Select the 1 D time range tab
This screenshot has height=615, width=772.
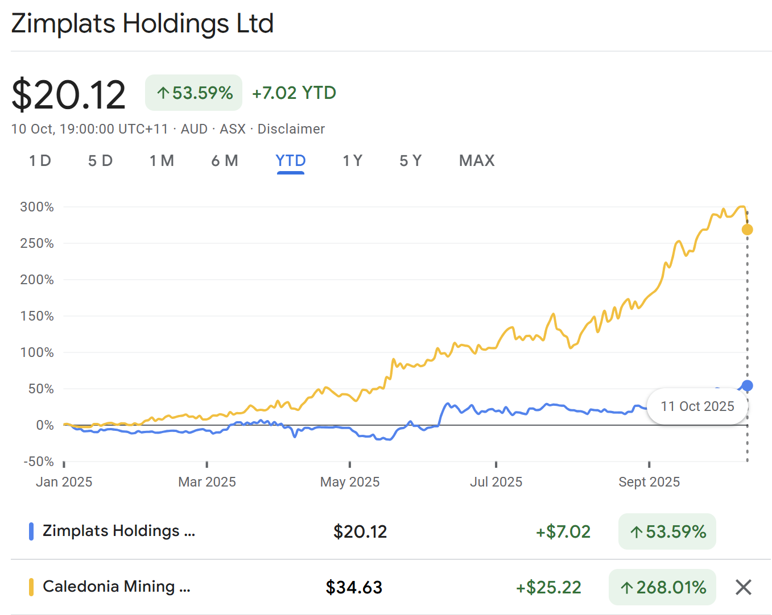pos(40,161)
